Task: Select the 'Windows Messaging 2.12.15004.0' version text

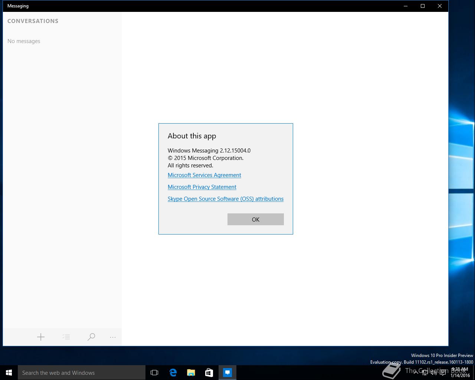Action: (x=209, y=151)
